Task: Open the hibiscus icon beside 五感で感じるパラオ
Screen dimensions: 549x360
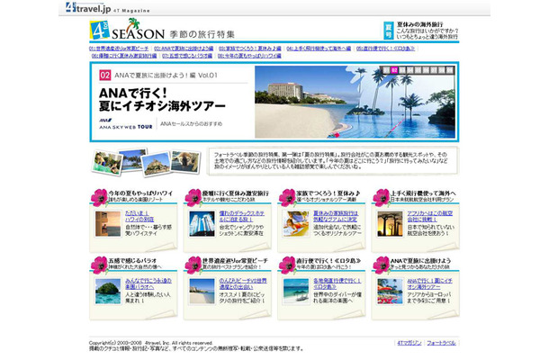Action: 99,265
